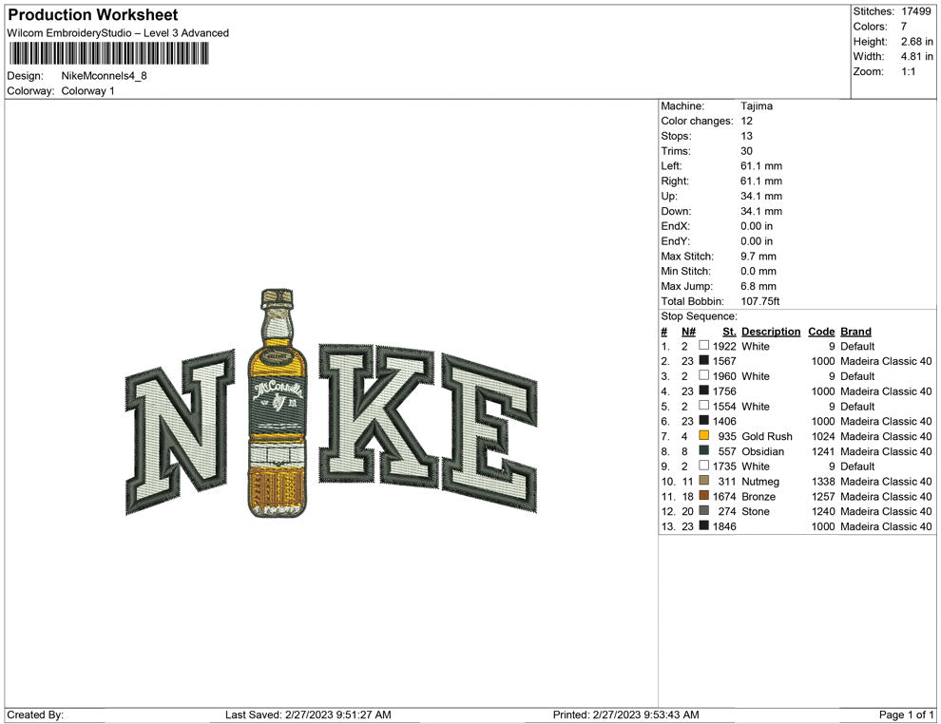Viewport: 941px width, 724px height.
Task: Click the Stops value '13'
Action: point(746,136)
